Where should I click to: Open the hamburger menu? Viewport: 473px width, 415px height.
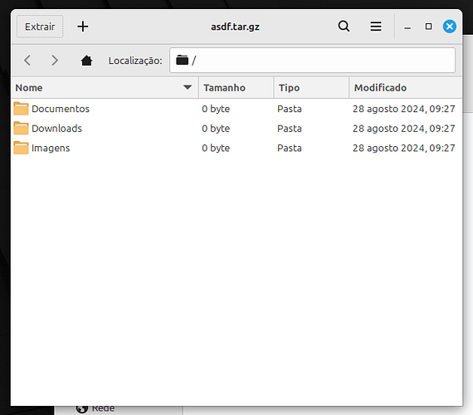(376, 27)
